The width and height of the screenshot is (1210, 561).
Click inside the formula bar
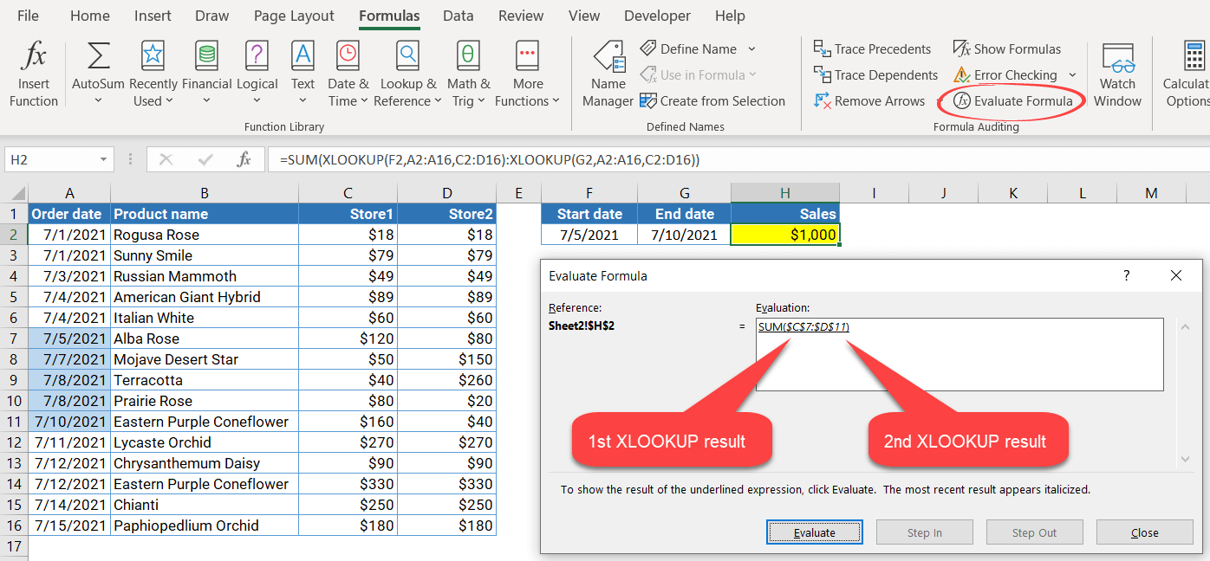[x=607, y=159]
